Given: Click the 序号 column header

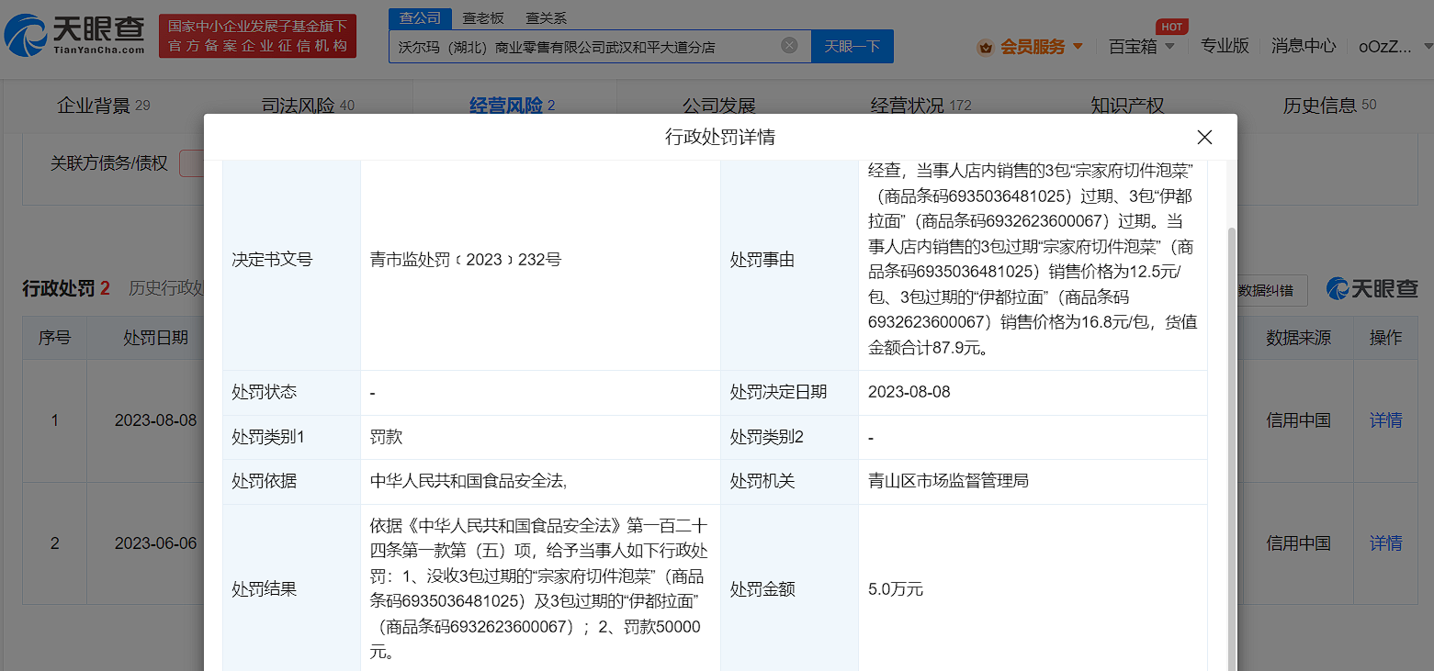Looking at the screenshot, I should pos(54,338).
